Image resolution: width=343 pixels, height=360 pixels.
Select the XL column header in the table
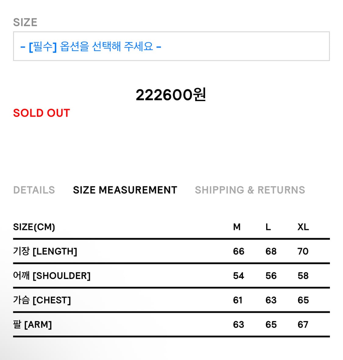[x=303, y=227]
